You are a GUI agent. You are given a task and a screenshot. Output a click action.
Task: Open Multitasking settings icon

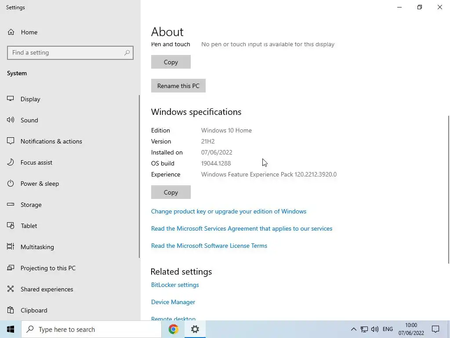tap(11, 246)
